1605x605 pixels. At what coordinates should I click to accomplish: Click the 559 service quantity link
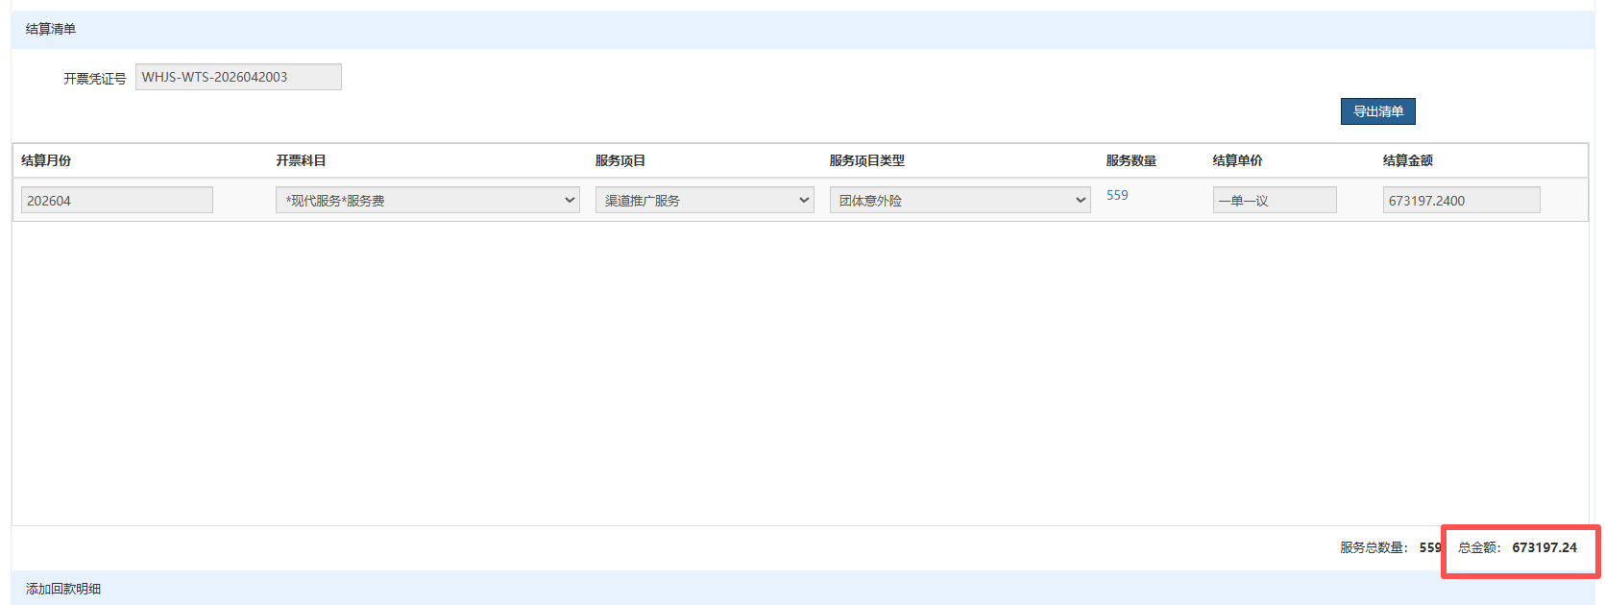click(1117, 195)
